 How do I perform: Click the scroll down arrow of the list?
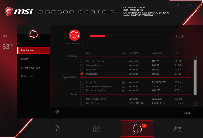click(195, 103)
